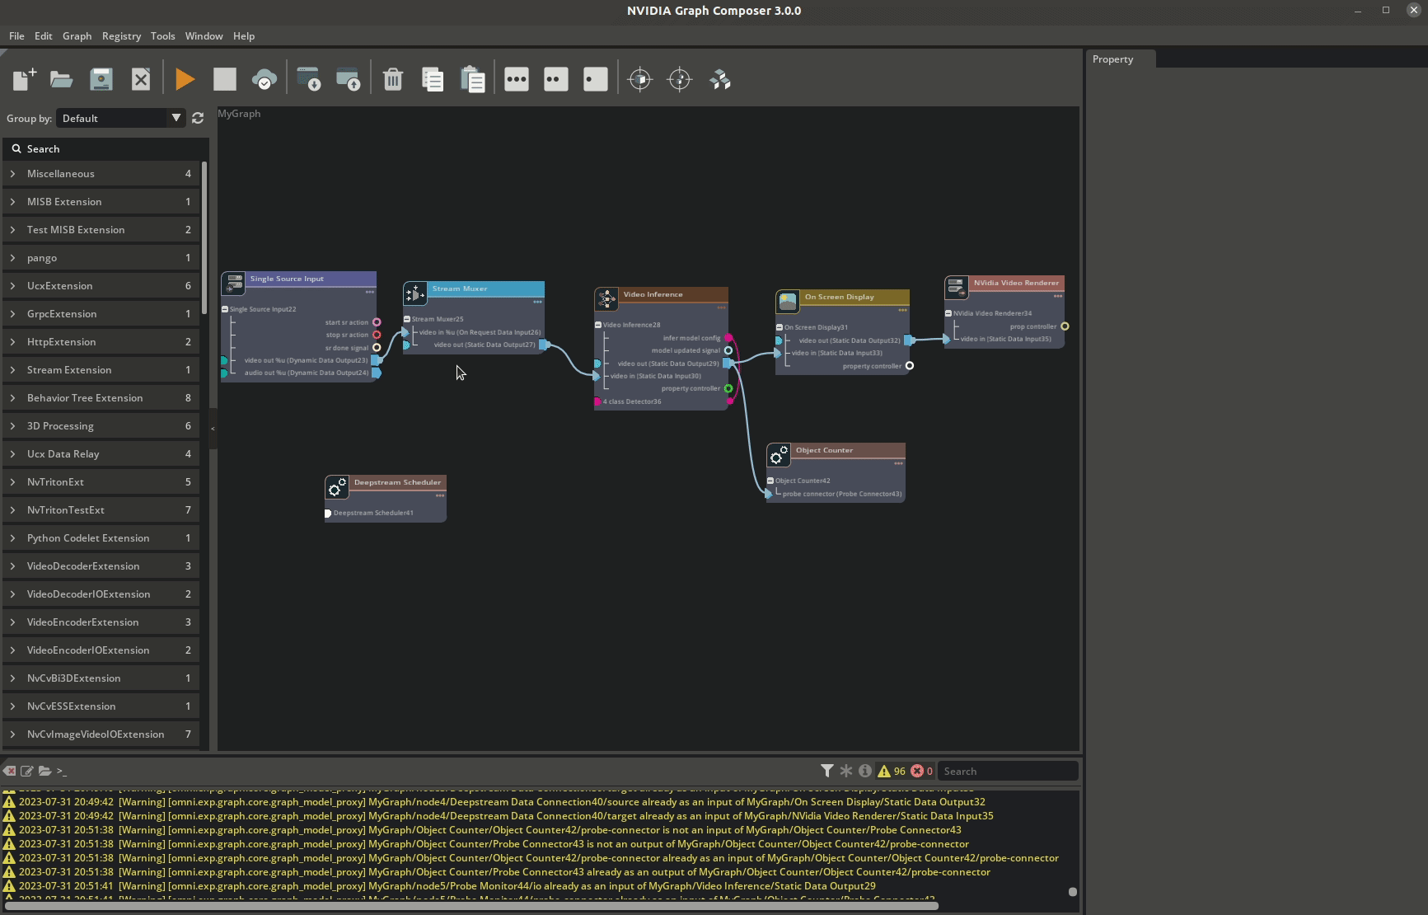This screenshot has height=915, width=1428.
Task: Click console vertical scroll handle
Action: pos(1072,891)
